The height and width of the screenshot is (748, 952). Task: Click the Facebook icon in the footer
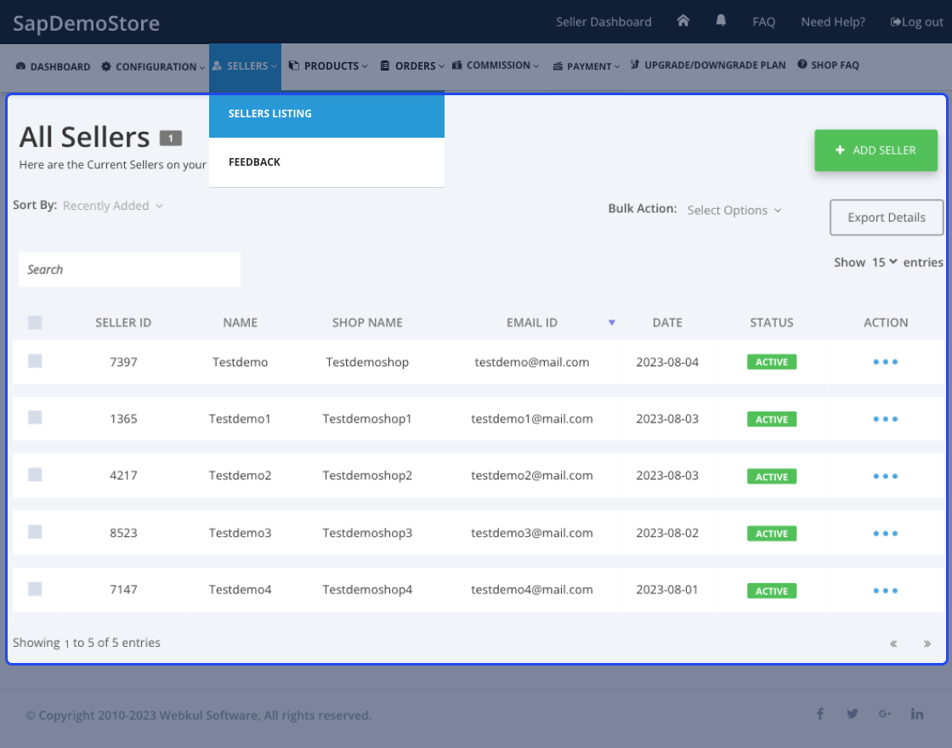(819, 714)
